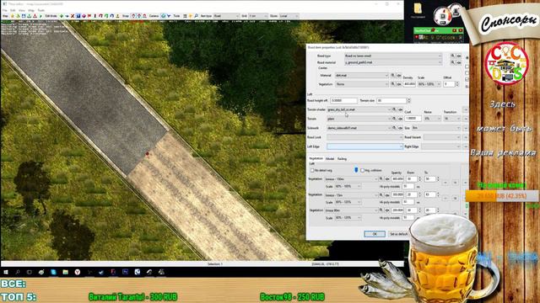Open the Grid size dropdown in toolbar
Viewport: 540px width, 303px height.
click(257, 16)
